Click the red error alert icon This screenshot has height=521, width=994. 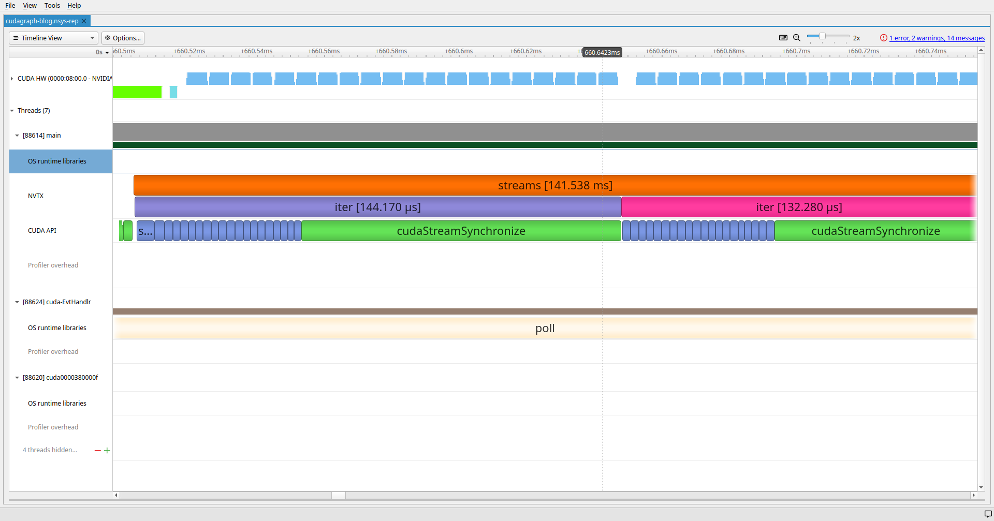click(x=883, y=38)
